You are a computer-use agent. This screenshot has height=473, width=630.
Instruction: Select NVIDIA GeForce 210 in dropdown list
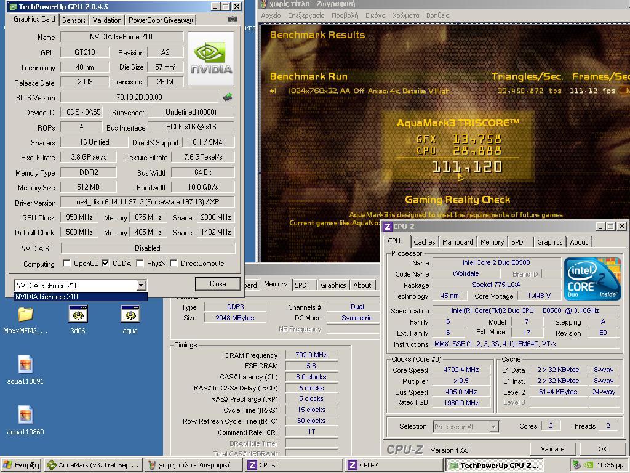[x=81, y=296]
